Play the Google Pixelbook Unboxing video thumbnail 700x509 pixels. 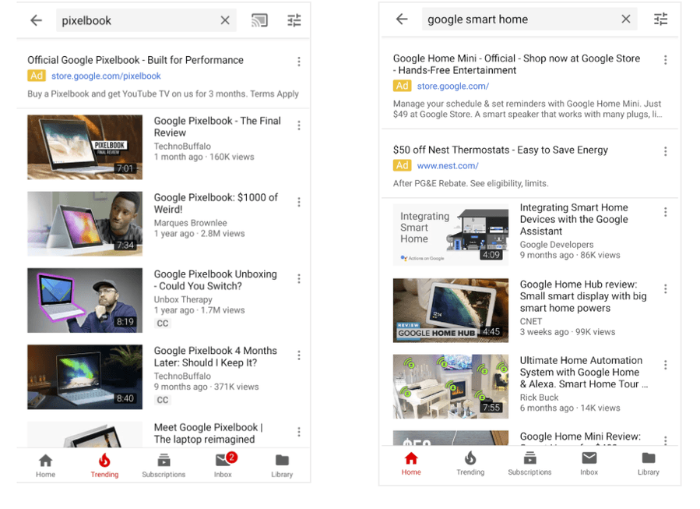[85, 300]
